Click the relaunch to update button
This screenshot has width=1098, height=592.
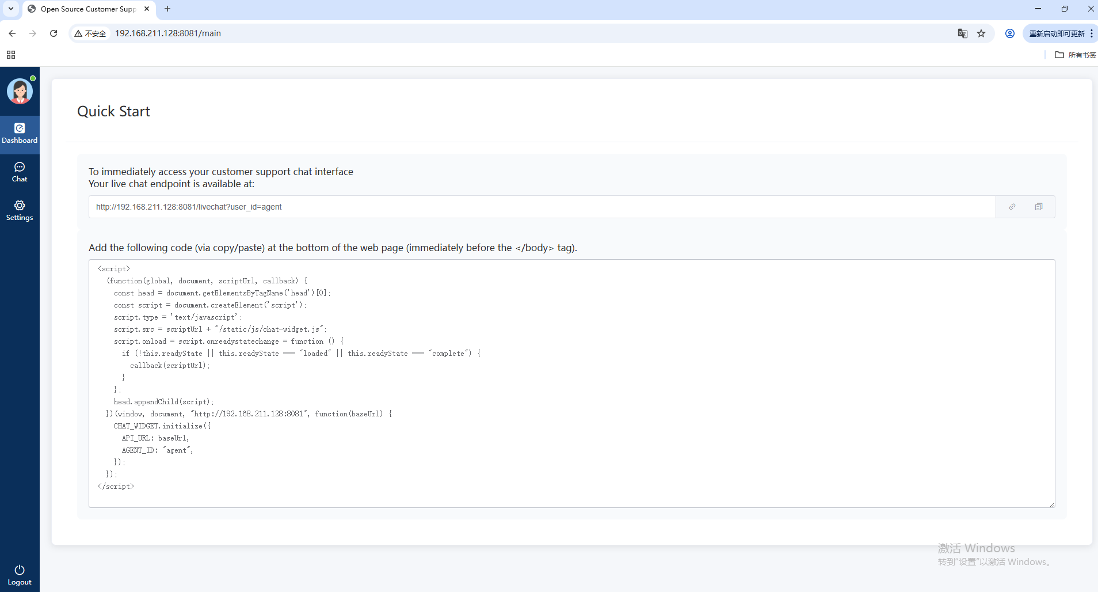click(x=1057, y=33)
